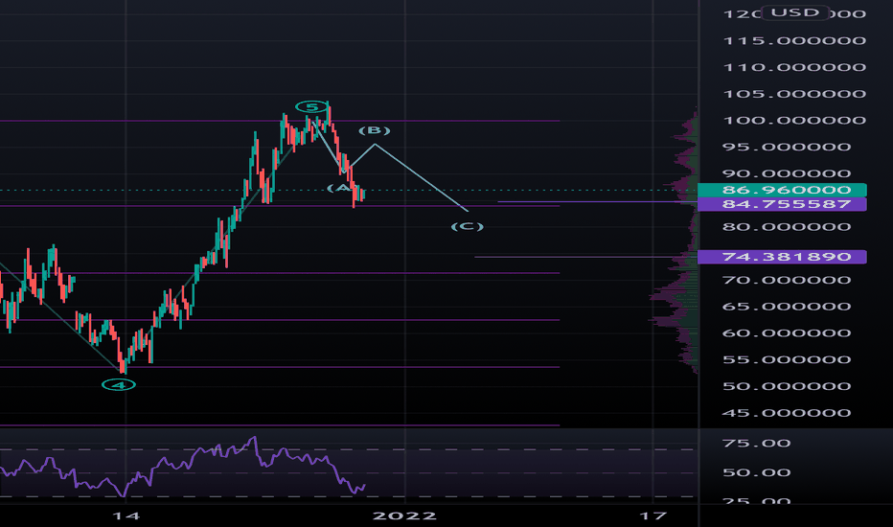Select the wave 4 label marker
The image size is (893, 527).
(x=119, y=385)
